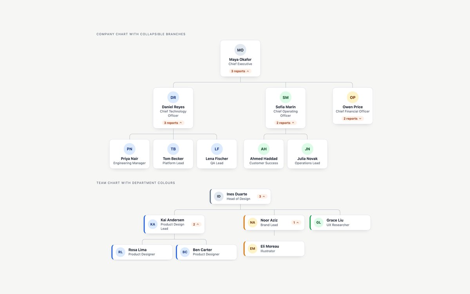
Task: Click the Chief Technology Officer title
Action: coord(173,114)
